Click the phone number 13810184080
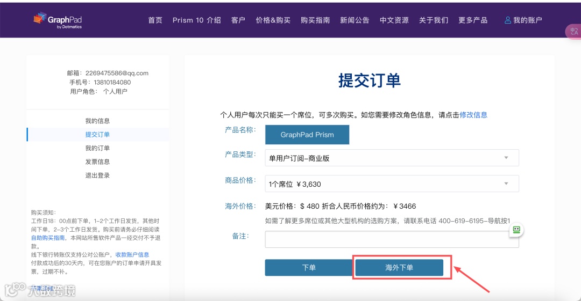This screenshot has height=301, width=581. click(x=112, y=83)
